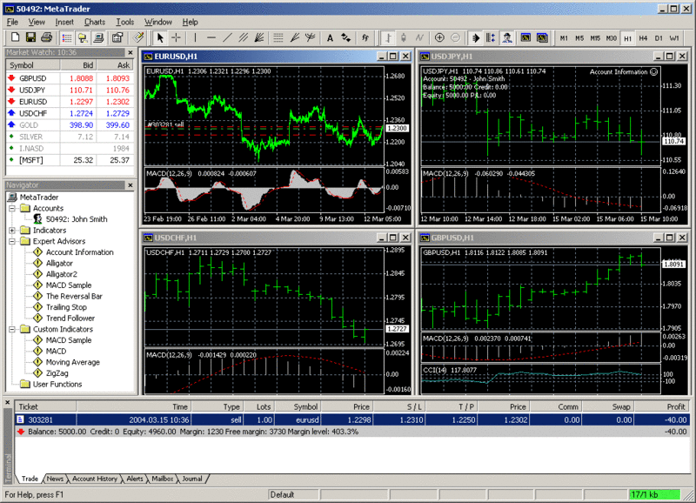Screen dimensions: 696x503
Task: Select the Gann fan tool
Action: pyautogui.click(x=259, y=37)
